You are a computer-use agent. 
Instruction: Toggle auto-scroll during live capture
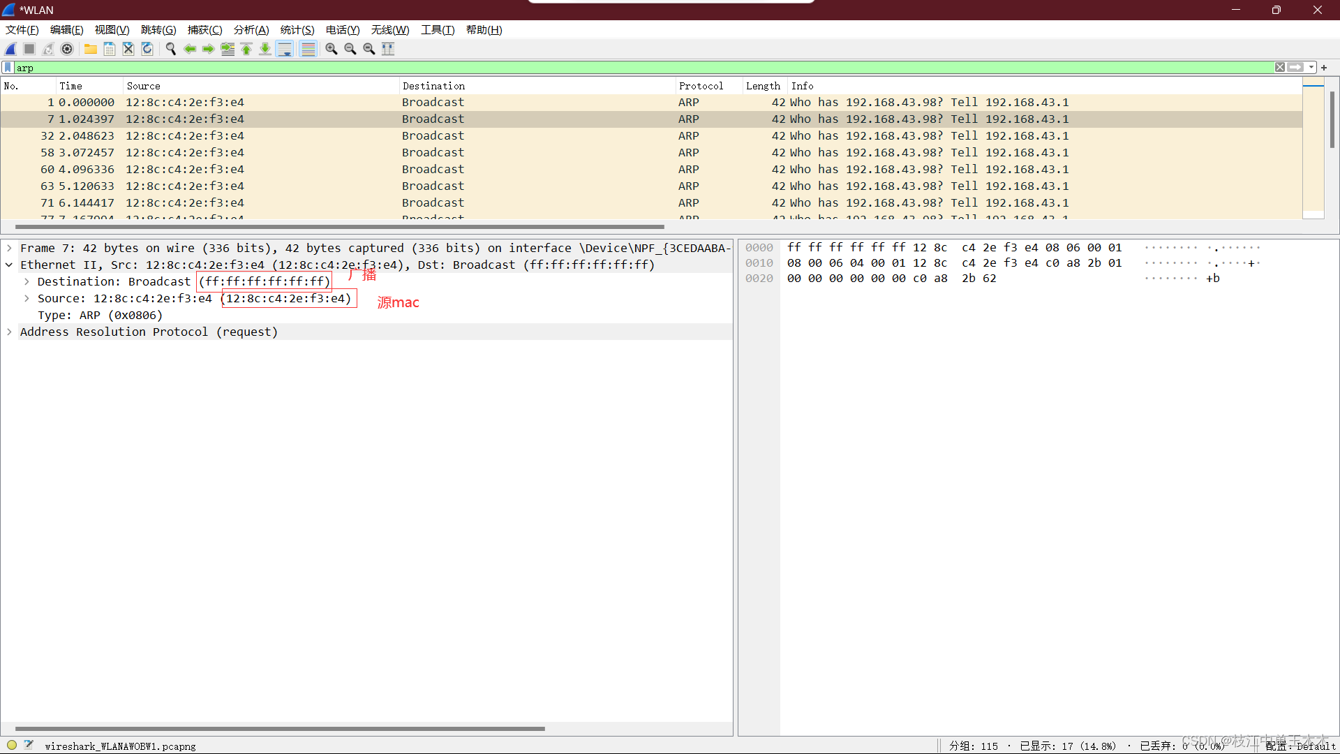click(285, 49)
